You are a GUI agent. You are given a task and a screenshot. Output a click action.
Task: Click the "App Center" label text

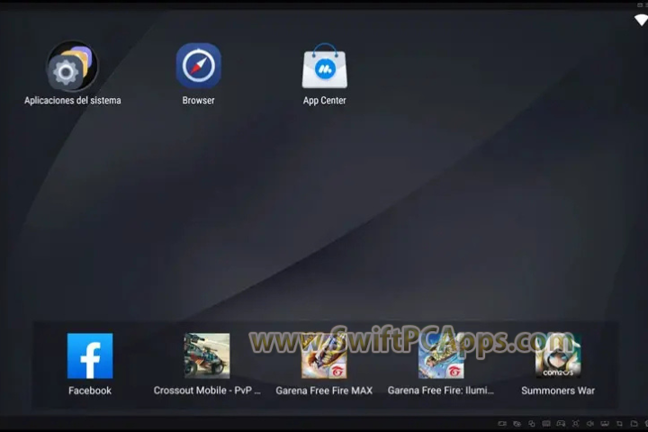click(x=324, y=101)
